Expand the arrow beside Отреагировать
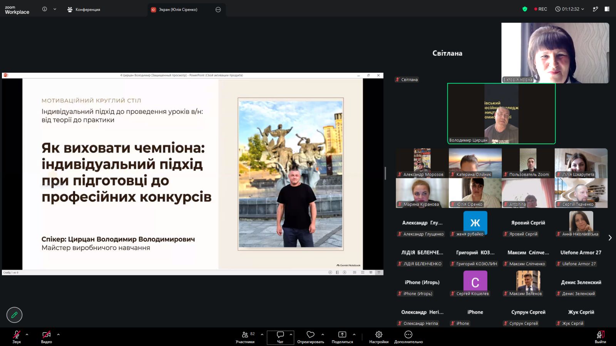 323,334
